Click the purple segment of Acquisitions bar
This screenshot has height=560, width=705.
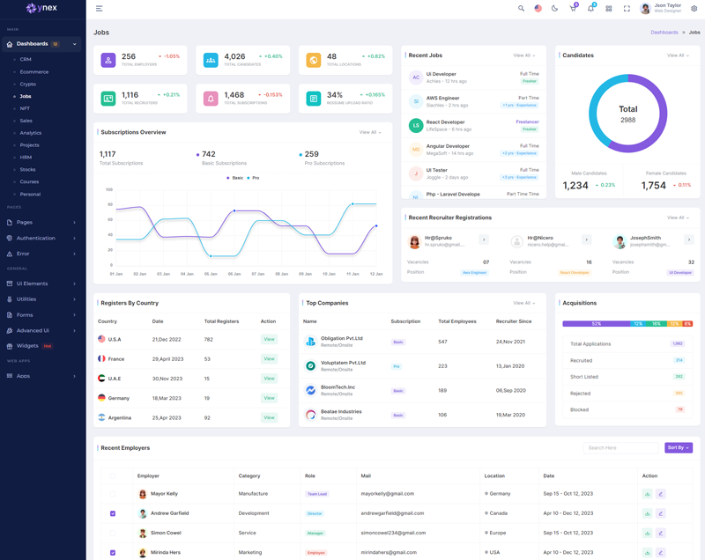[x=596, y=324]
